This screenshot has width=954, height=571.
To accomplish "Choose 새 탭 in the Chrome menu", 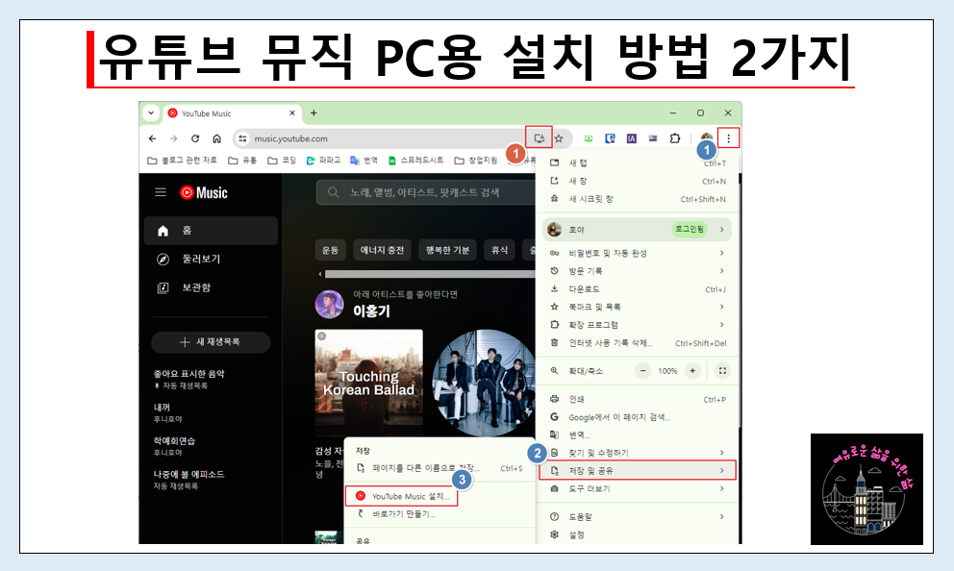I will pyautogui.click(x=637, y=163).
